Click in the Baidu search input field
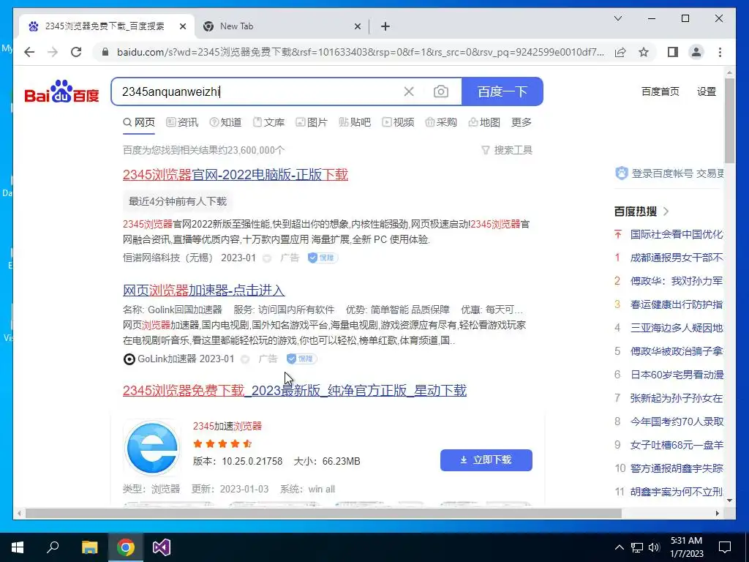749x562 pixels. pos(258,91)
